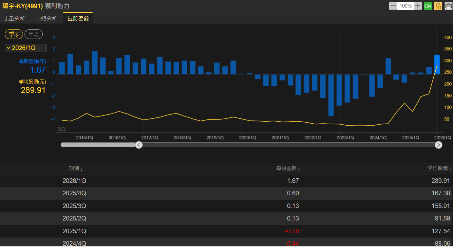This screenshot has height=247, width=453.
Task: Click the 季均股價(元) legend label
Action: tap(32, 82)
